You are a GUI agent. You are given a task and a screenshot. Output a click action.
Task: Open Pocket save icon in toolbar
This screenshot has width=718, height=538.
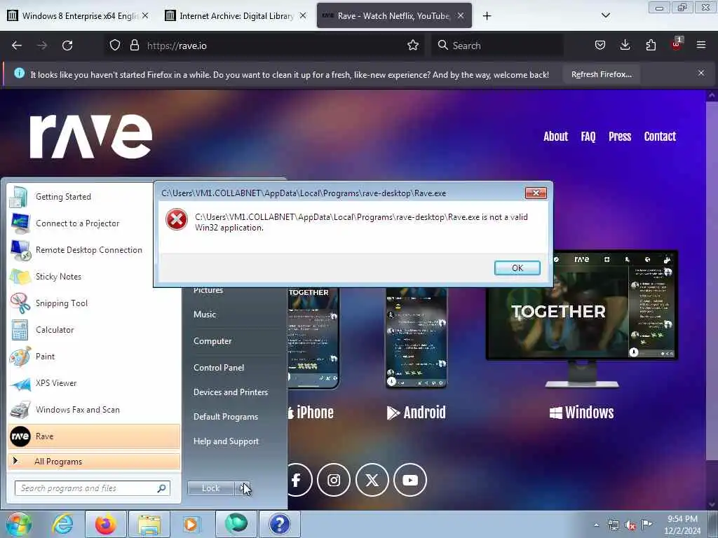600,46
